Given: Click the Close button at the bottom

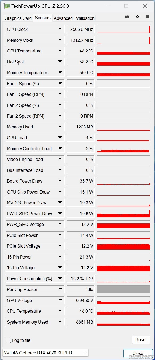Looking at the screenshot, I should (x=138, y=353).
